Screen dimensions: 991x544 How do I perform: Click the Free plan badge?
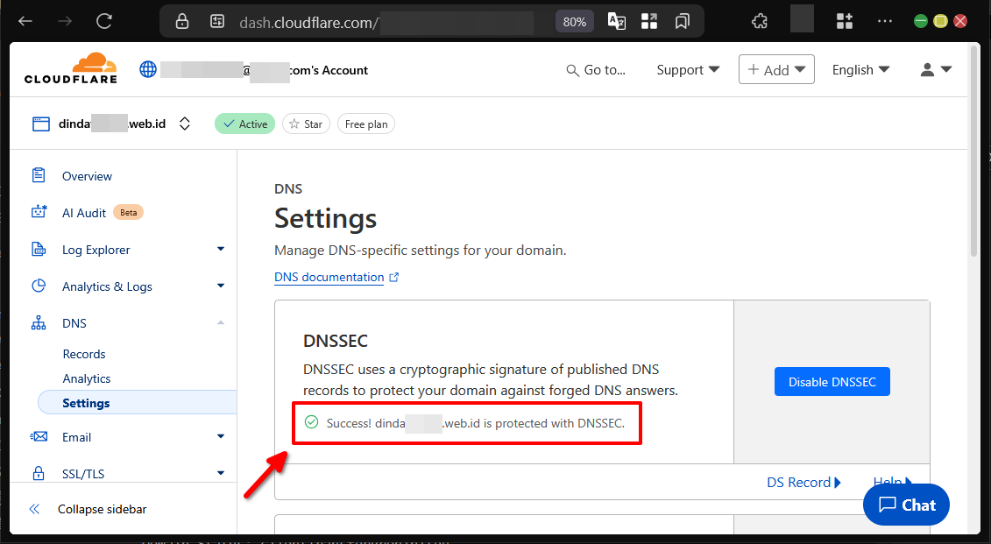(366, 124)
